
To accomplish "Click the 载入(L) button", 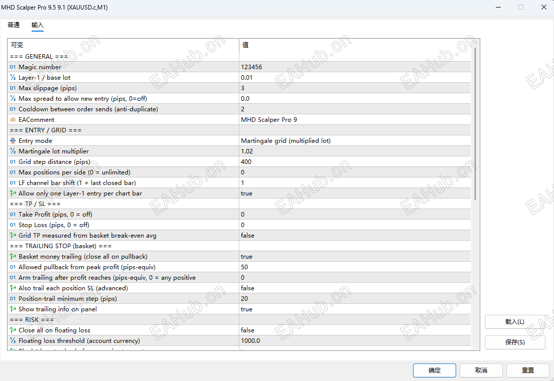I will point(515,322).
